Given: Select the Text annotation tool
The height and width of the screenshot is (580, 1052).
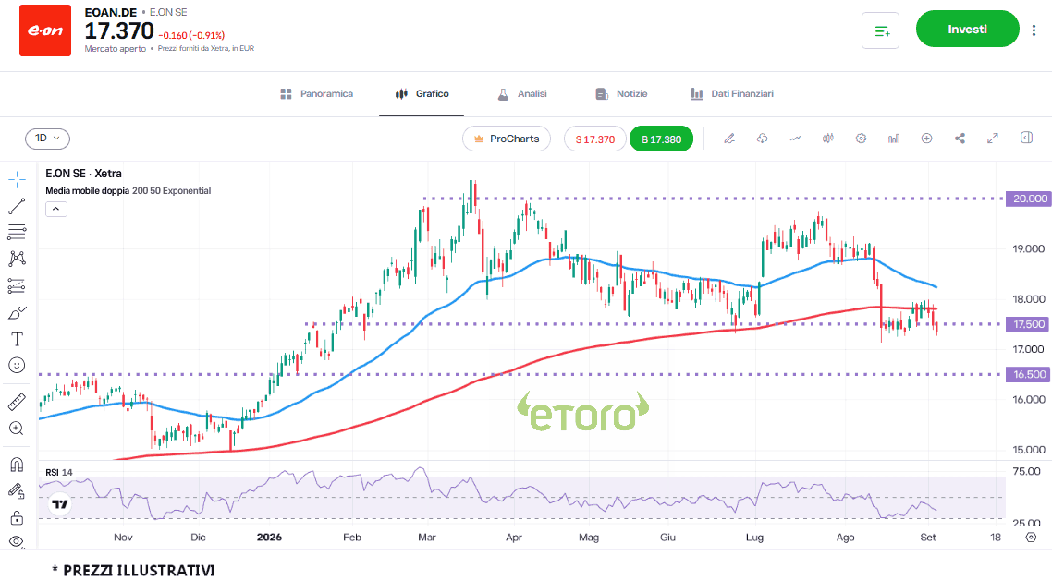Looking at the screenshot, I should point(17,339).
